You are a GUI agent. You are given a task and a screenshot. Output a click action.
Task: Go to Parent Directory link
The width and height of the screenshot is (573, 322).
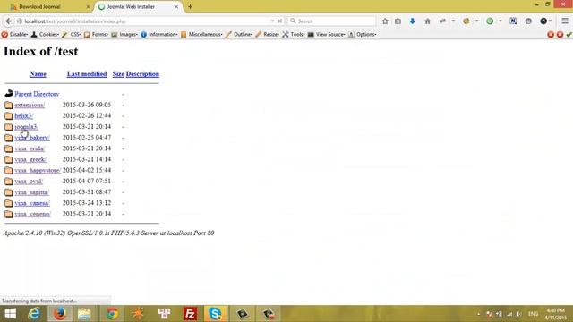pyautogui.click(x=37, y=94)
